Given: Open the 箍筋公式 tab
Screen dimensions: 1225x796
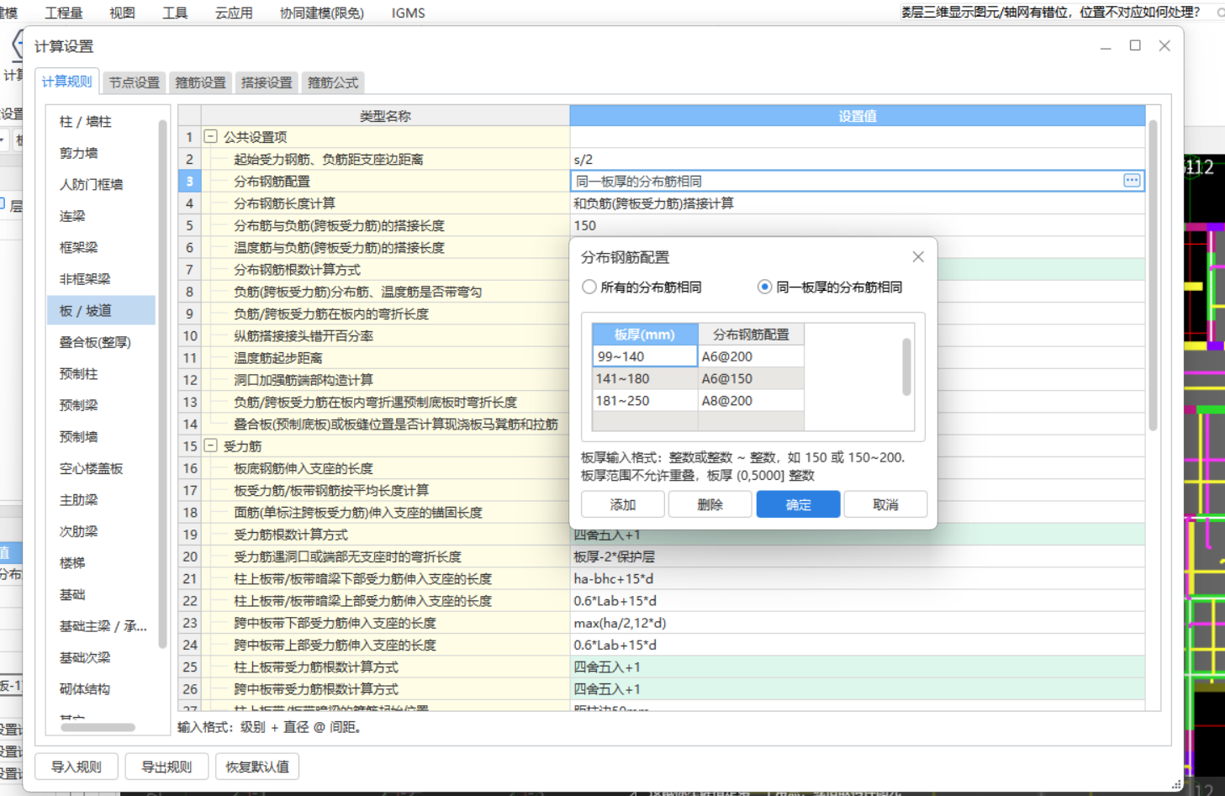Looking at the screenshot, I should 333,82.
